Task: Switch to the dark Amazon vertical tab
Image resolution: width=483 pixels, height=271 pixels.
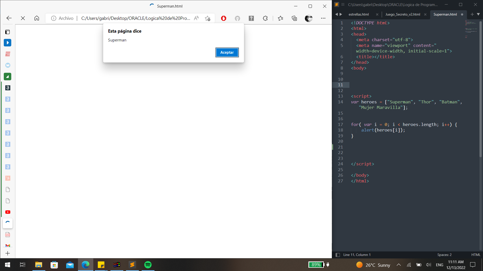Action: [x=8, y=88]
